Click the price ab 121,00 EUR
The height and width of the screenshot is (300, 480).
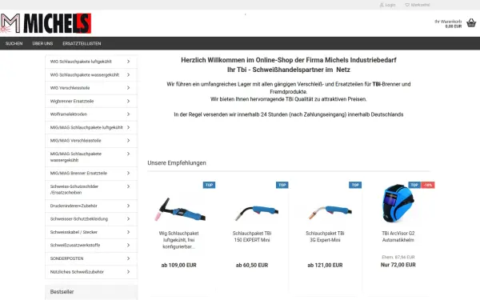pos(325,265)
